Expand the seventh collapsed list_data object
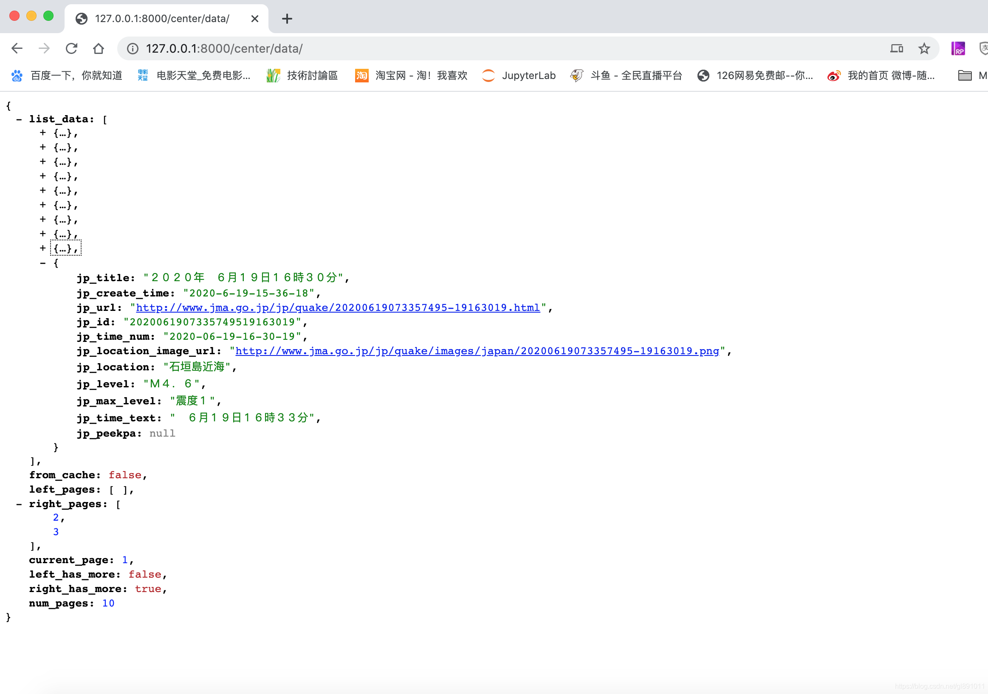Image resolution: width=988 pixels, height=694 pixels. tap(42, 220)
